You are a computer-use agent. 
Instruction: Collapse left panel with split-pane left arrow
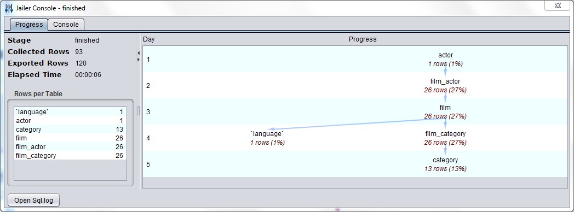click(139, 54)
